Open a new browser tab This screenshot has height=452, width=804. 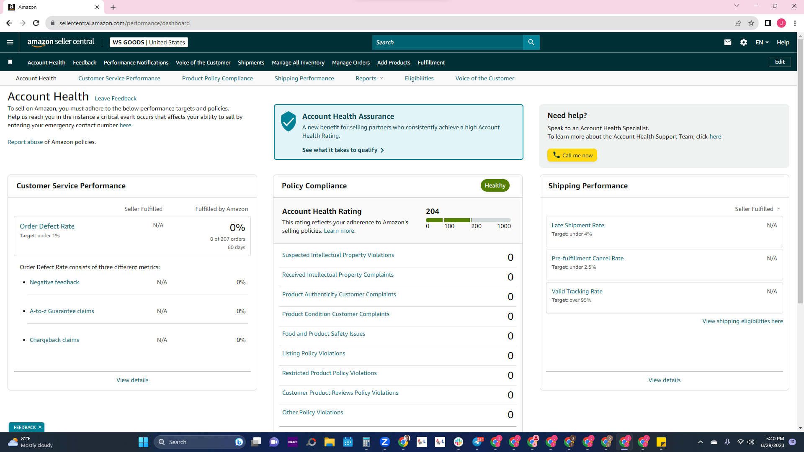pos(113,7)
